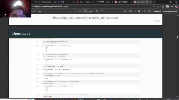
Task: Click the output value true
Action: point(46,78)
